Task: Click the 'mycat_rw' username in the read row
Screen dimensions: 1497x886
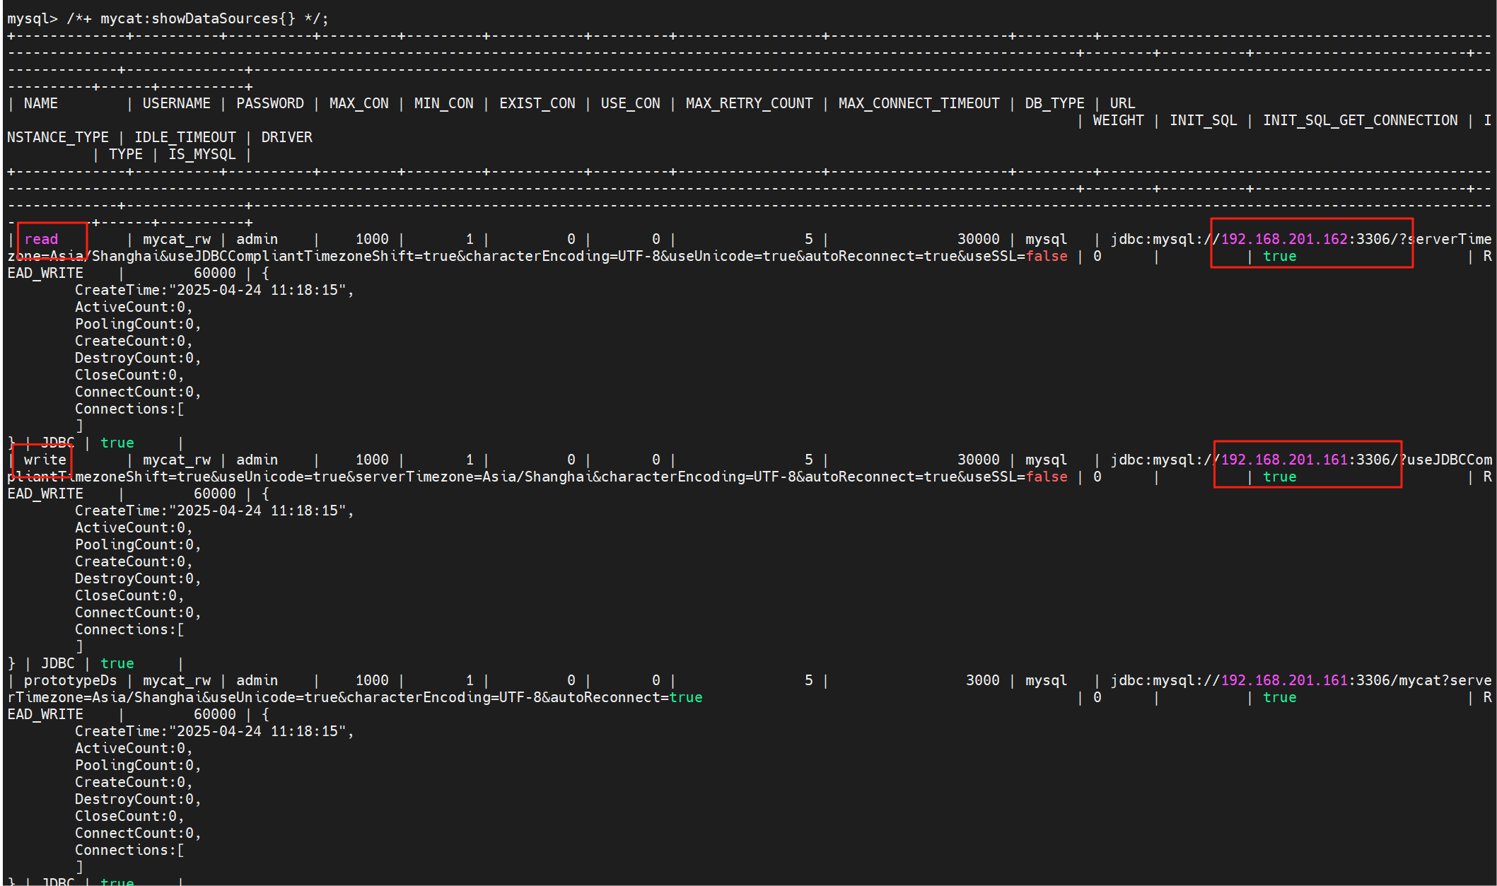Action: point(177,239)
